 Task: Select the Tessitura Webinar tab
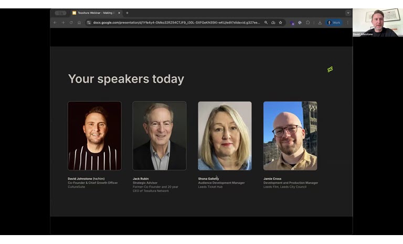[x=96, y=13]
